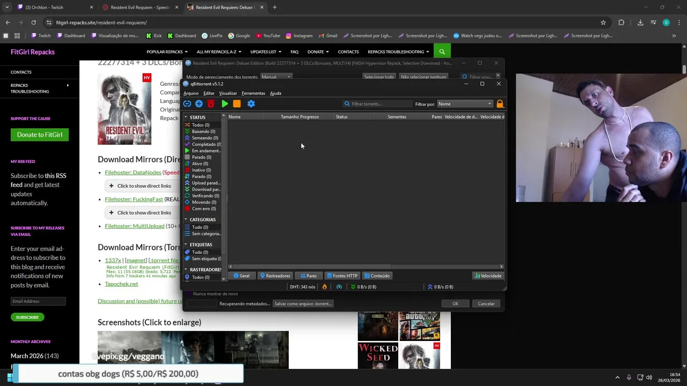Click the orange stop torrent icon
Viewport: 687px width, 386px height.
point(237,104)
